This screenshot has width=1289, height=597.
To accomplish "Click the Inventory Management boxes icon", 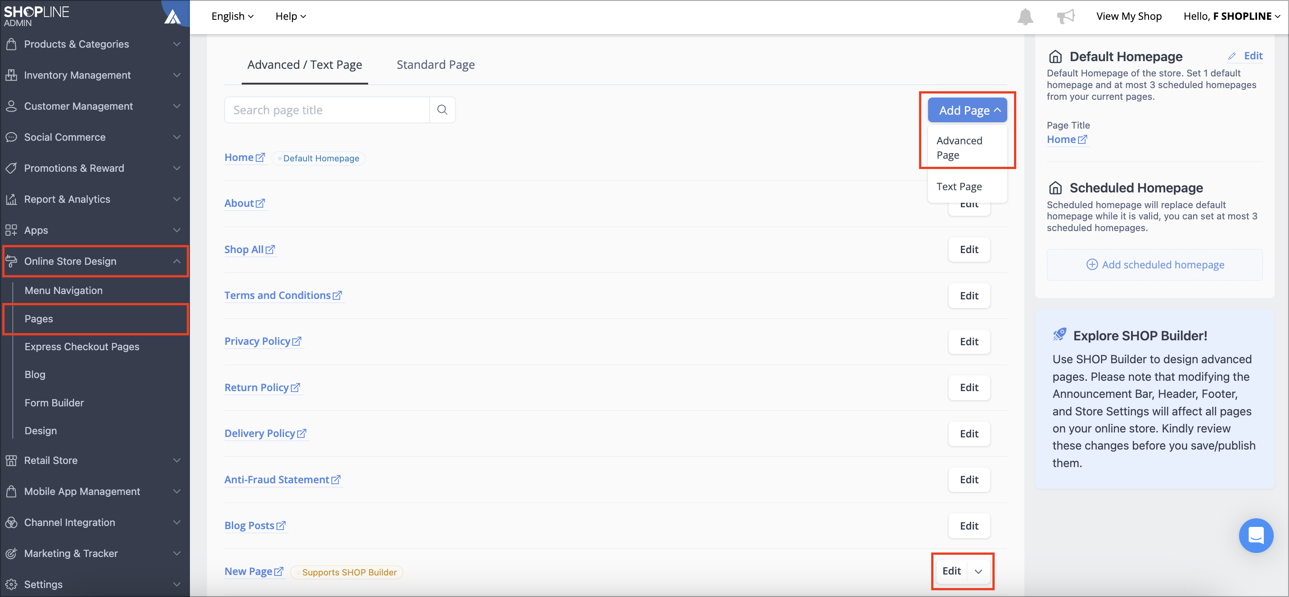I will point(11,75).
